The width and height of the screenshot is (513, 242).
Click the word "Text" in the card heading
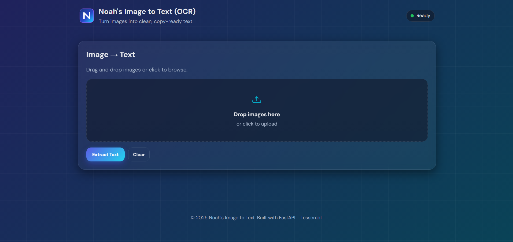[127, 55]
